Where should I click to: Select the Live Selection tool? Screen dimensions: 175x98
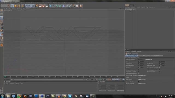point(9,6)
